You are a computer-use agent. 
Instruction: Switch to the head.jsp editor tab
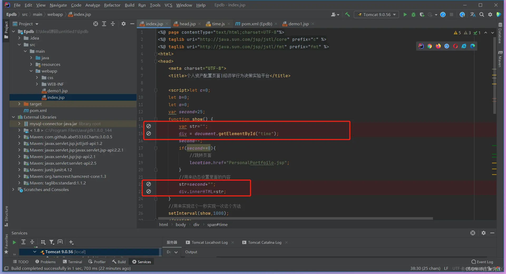coord(187,24)
